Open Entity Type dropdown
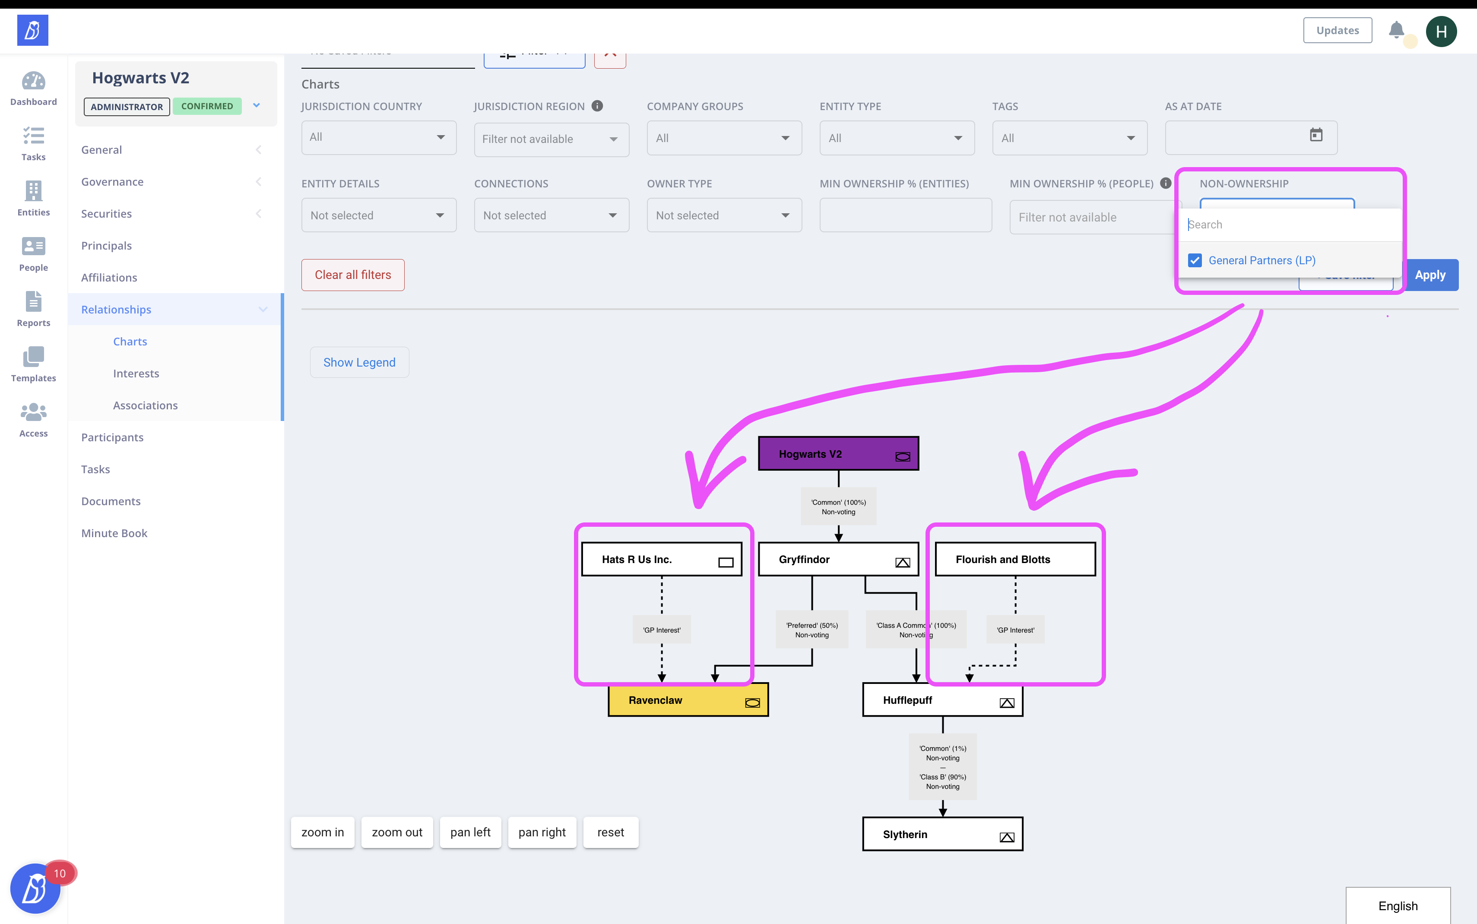 click(x=897, y=138)
